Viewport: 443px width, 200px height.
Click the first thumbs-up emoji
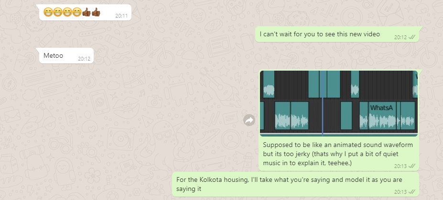(x=86, y=12)
